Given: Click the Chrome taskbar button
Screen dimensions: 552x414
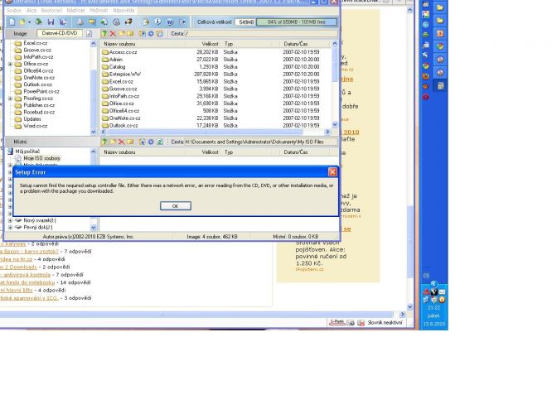Looking at the screenshot, I should (440, 46).
